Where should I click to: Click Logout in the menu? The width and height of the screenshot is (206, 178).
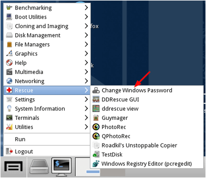click(x=24, y=151)
